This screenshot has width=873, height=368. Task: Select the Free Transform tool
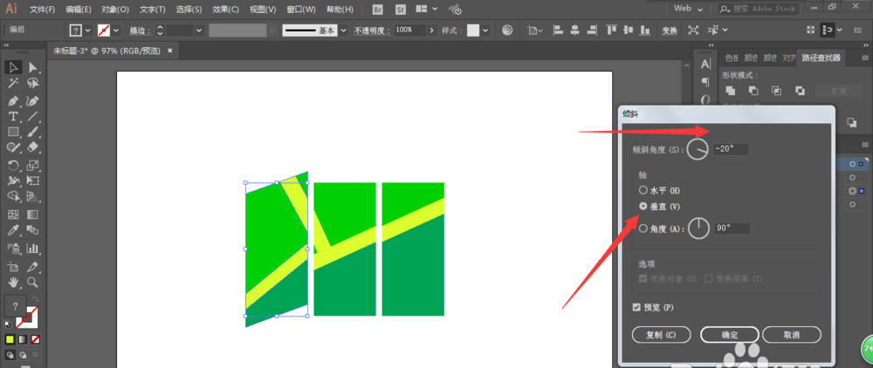(x=33, y=181)
